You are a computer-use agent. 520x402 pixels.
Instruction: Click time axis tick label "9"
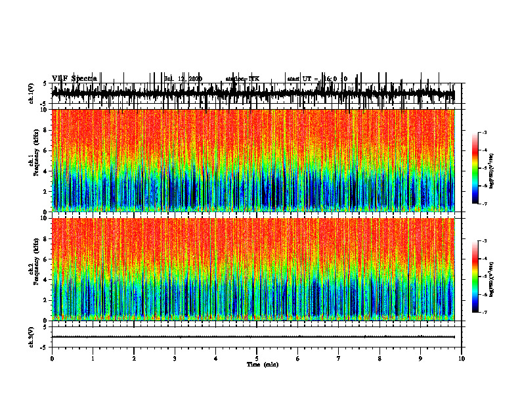pos(420,359)
